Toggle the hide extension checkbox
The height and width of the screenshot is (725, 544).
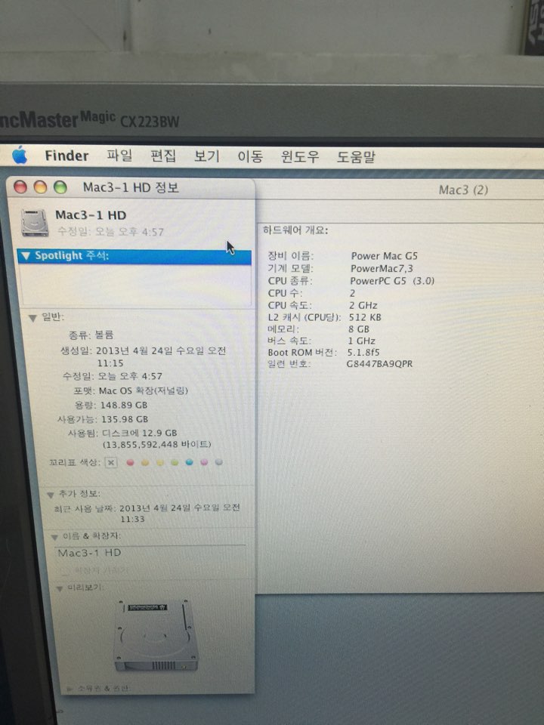click(x=66, y=569)
